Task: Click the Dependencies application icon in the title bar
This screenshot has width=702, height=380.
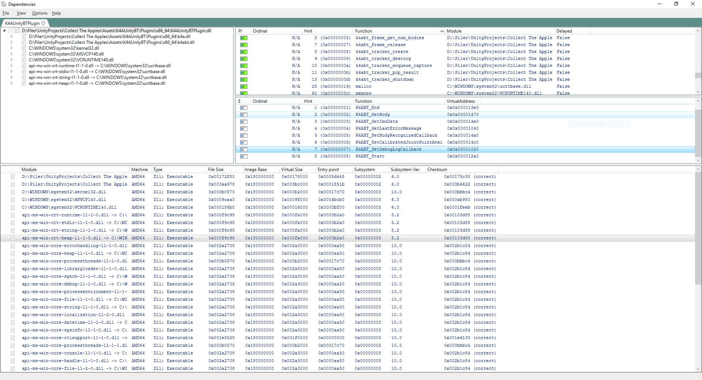Action: pos(4,4)
